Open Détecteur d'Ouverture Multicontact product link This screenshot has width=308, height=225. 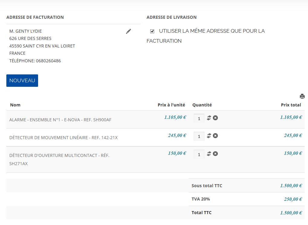[59, 155]
